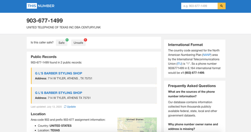This screenshot has height=132, width=251.
Task: Click the Location section heading
Action: tap(38, 114)
